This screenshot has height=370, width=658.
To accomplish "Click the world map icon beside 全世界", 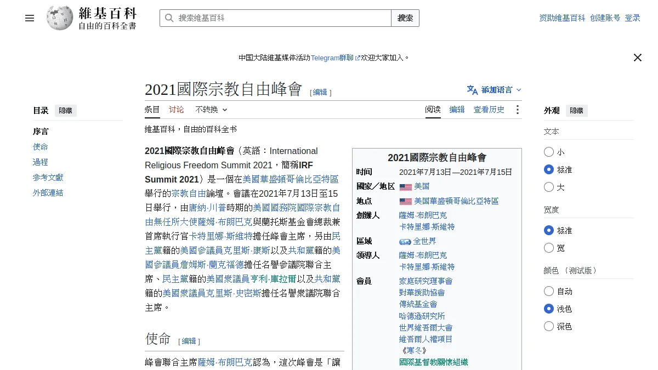I will [x=405, y=242].
